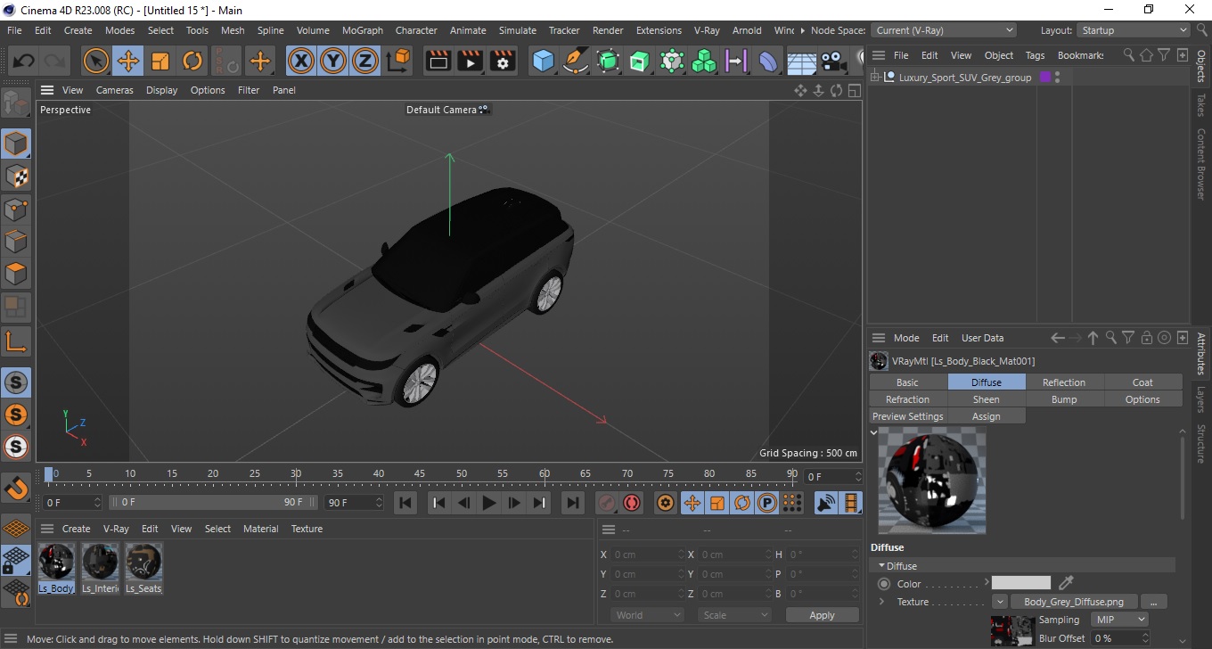Switch to Points mode

pos(16,209)
